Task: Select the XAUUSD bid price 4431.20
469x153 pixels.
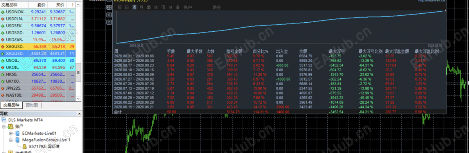Action: [39, 54]
